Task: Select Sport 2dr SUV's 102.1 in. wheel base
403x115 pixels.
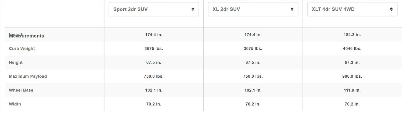Action: [154, 90]
